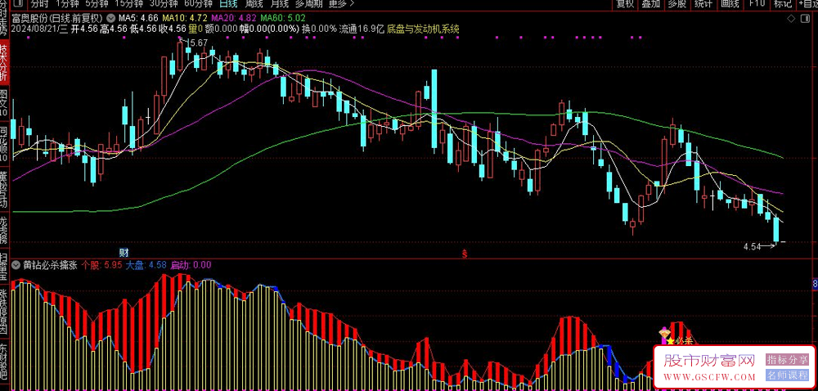818x391 pixels.
Task: Click the 个股: 5.95 indicator value
Action: [x=101, y=265]
